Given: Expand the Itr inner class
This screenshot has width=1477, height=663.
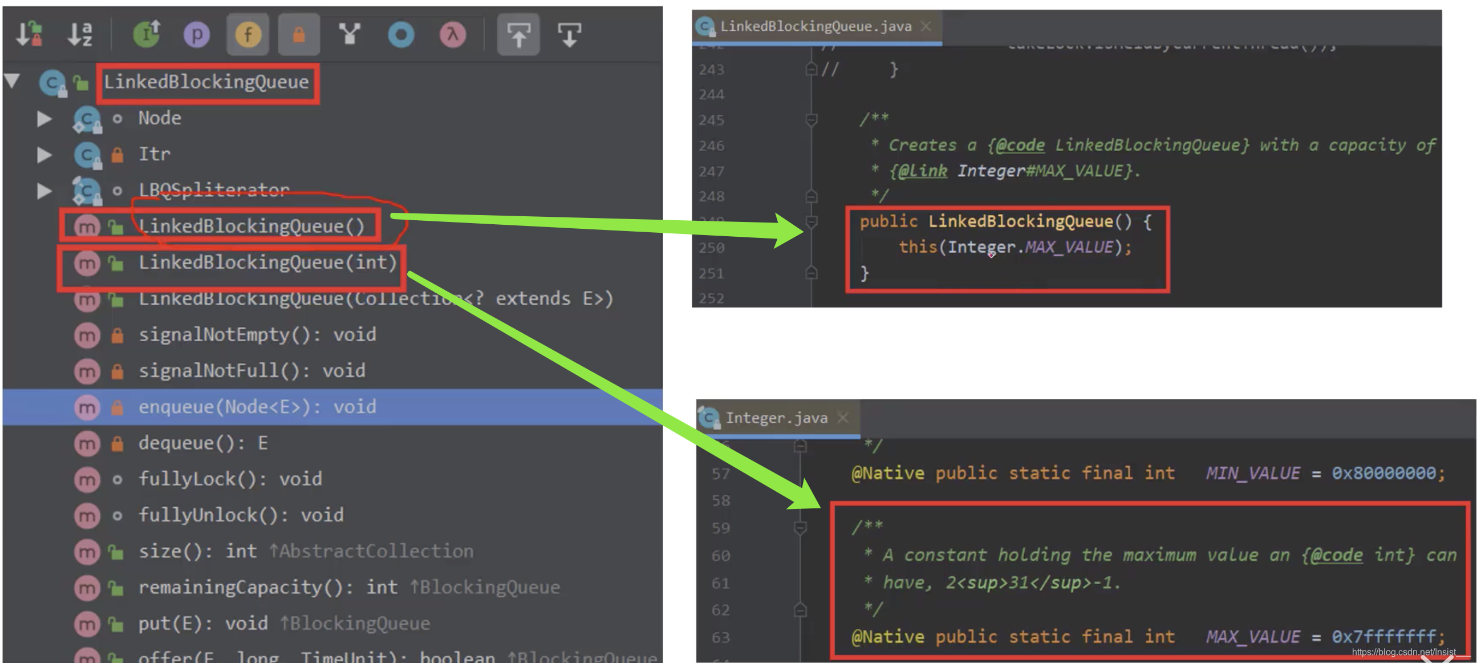Looking at the screenshot, I should pyautogui.click(x=44, y=155).
